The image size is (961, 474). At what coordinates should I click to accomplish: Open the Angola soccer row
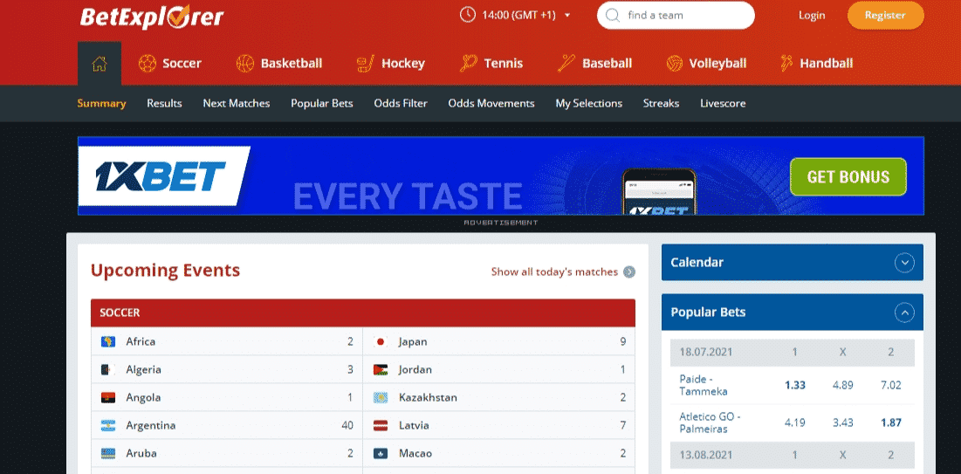[227, 398]
